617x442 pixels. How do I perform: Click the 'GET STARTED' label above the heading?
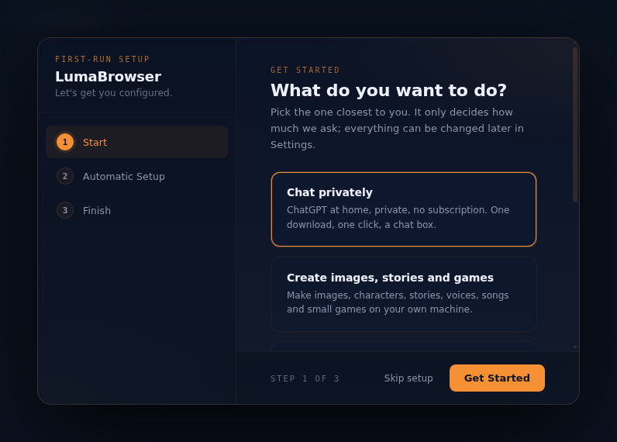coord(305,70)
